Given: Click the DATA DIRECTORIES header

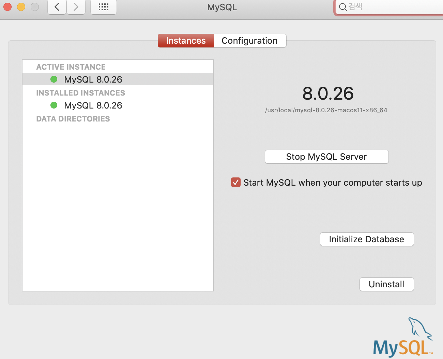Looking at the screenshot, I should click(73, 119).
